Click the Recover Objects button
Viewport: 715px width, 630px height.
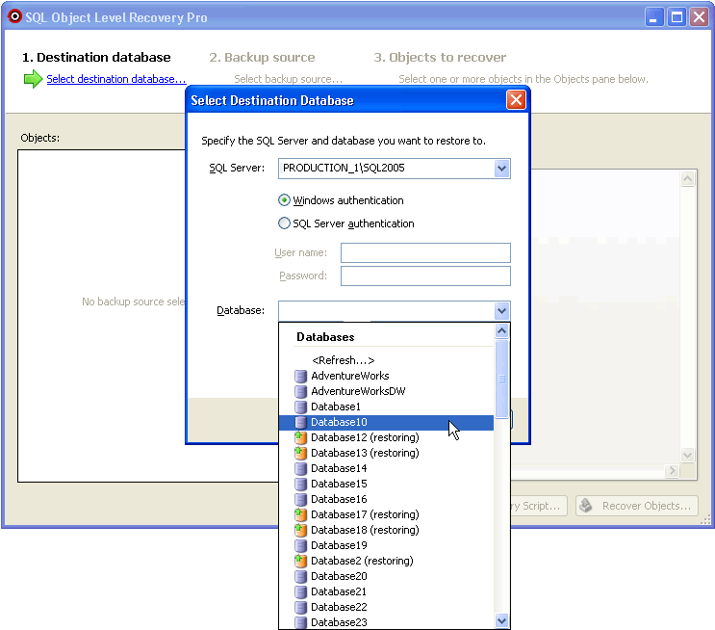[636, 506]
